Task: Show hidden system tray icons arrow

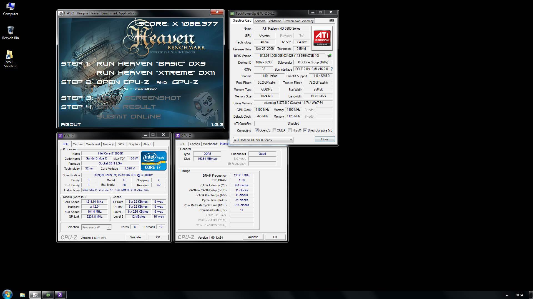Action: (x=507, y=295)
